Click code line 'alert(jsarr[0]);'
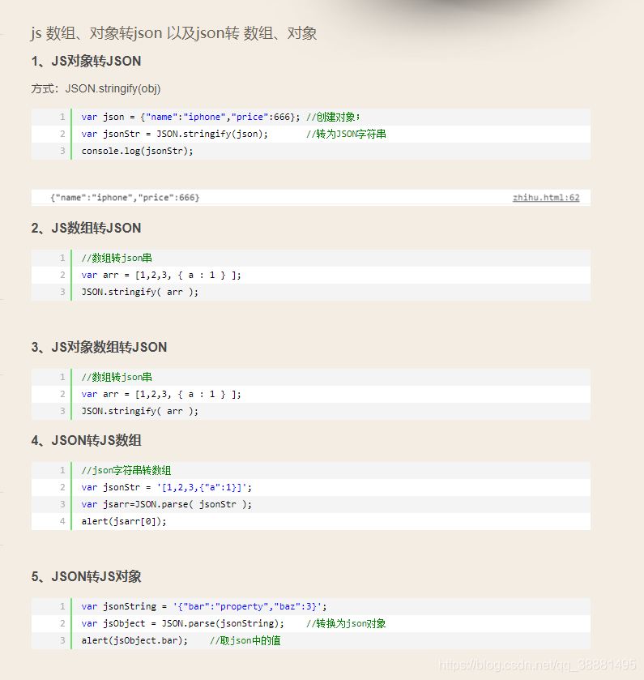 (x=123, y=521)
